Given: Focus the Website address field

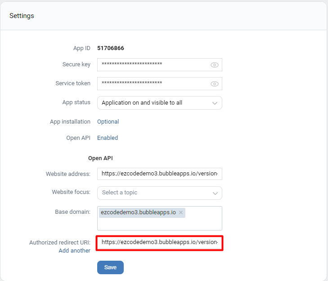Looking at the screenshot, I should 160,174.
